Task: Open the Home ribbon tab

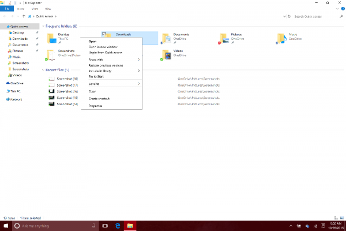Action: click(x=21, y=9)
